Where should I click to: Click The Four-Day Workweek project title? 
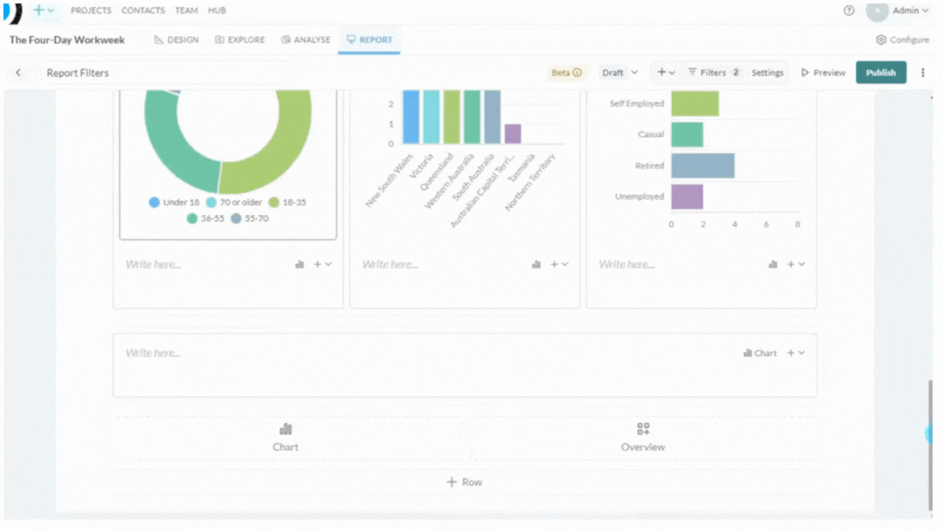tap(67, 39)
